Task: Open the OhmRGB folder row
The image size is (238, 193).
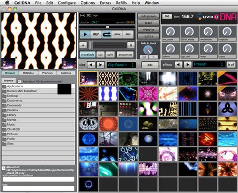Action: click(38, 129)
